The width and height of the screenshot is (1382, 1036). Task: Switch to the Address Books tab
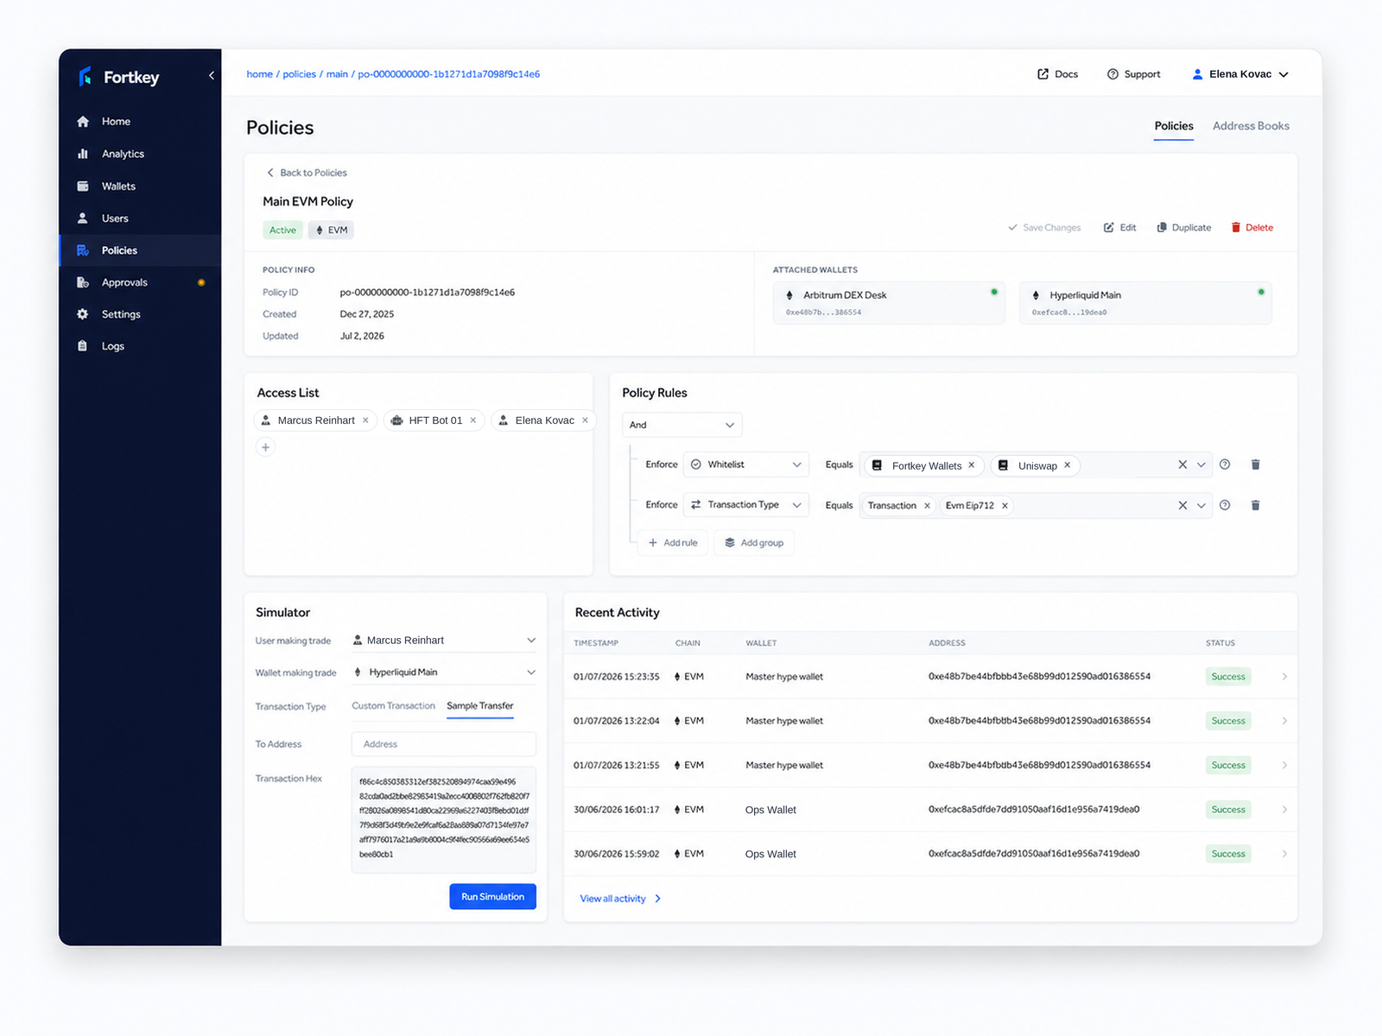(1251, 126)
